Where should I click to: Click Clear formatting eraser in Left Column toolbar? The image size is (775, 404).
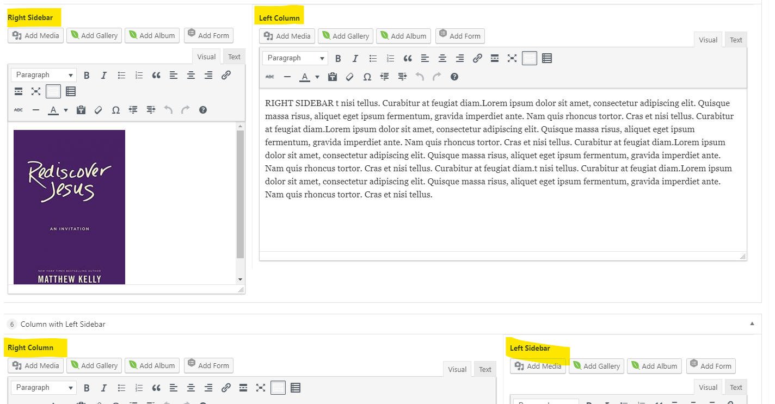pyautogui.click(x=350, y=77)
